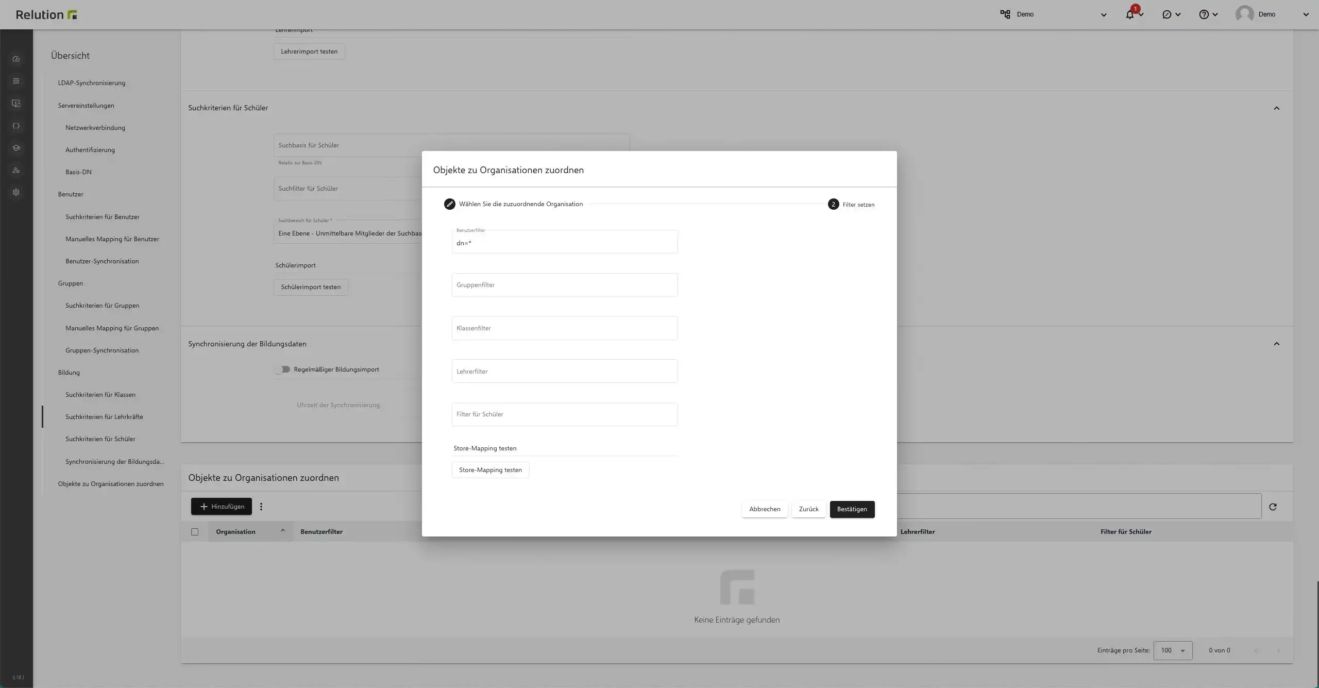Click Filter für Schüler column header
1319x688 pixels.
1126,532
